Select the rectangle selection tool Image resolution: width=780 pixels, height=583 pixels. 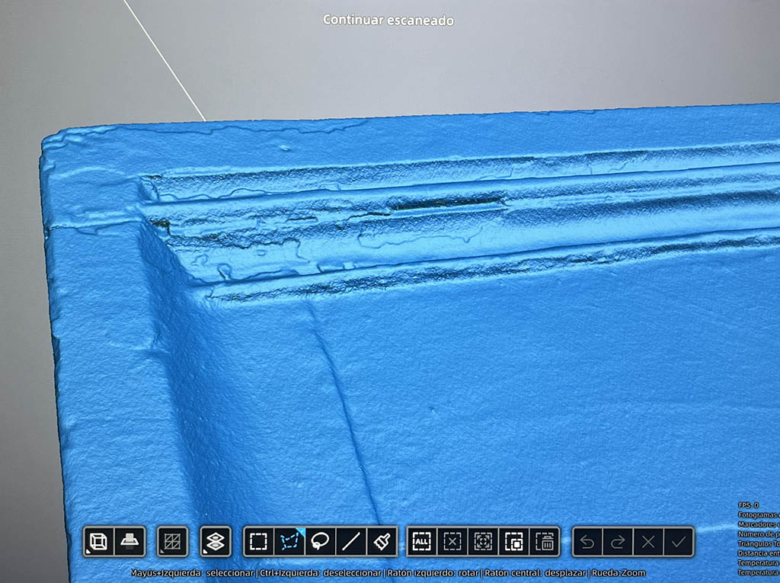coord(259,541)
